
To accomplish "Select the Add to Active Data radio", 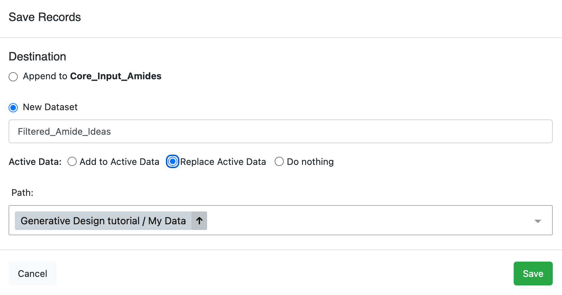I will (72, 162).
